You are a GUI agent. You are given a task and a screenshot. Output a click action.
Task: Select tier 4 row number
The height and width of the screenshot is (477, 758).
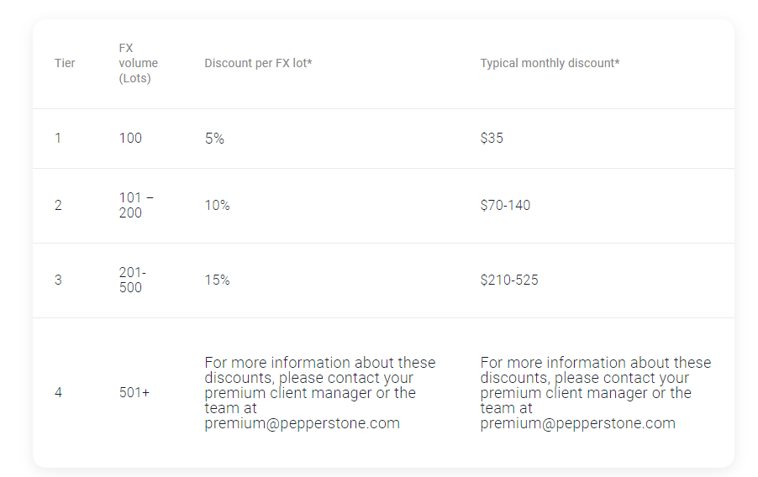[59, 392]
